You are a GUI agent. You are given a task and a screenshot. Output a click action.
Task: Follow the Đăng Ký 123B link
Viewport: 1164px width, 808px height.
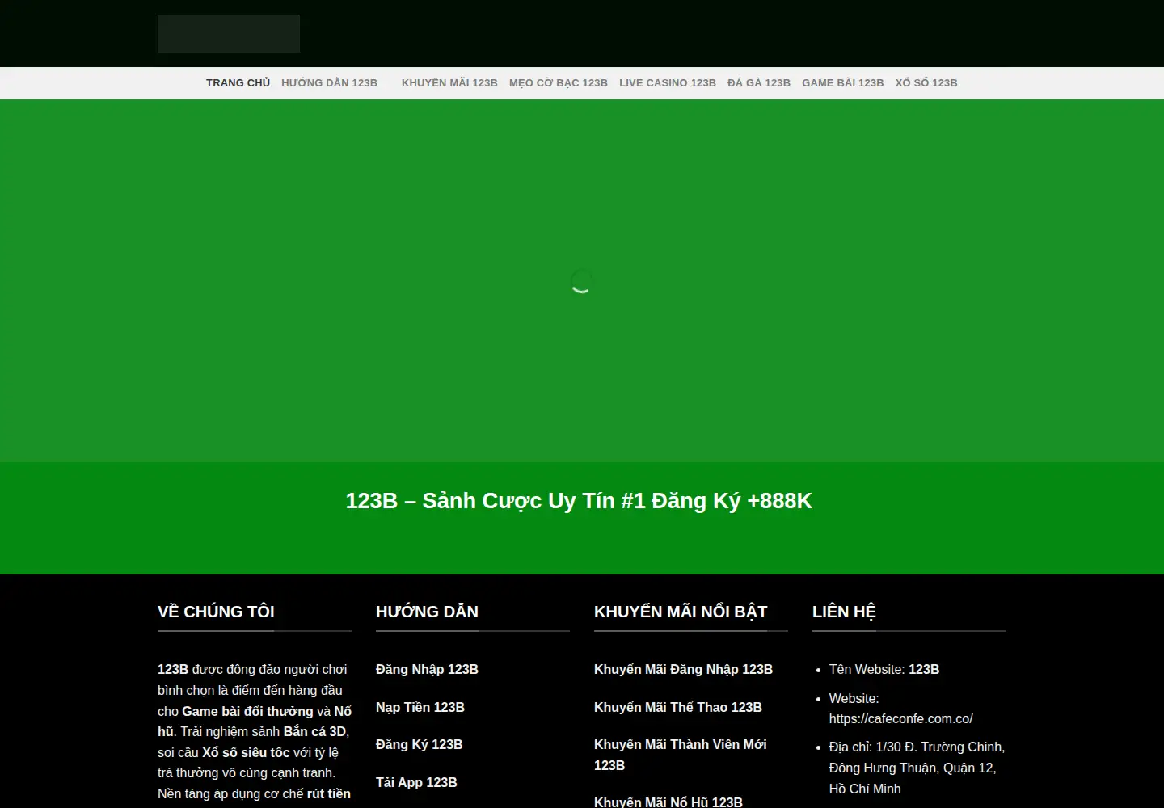[419, 744]
